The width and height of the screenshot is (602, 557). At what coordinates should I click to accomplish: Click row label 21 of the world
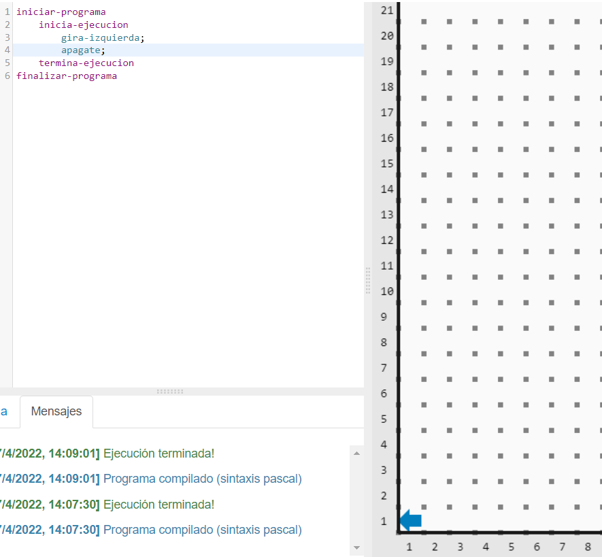click(387, 10)
